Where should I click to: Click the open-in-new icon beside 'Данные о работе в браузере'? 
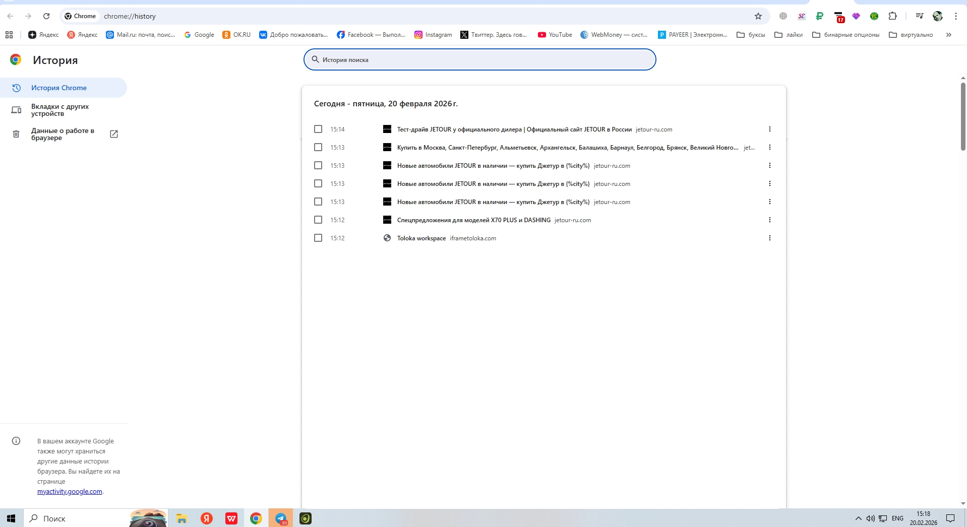tap(114, 134)
